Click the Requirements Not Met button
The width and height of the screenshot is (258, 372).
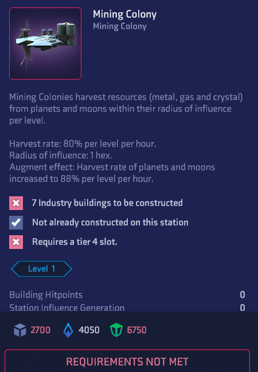click(x=127, y=361)
